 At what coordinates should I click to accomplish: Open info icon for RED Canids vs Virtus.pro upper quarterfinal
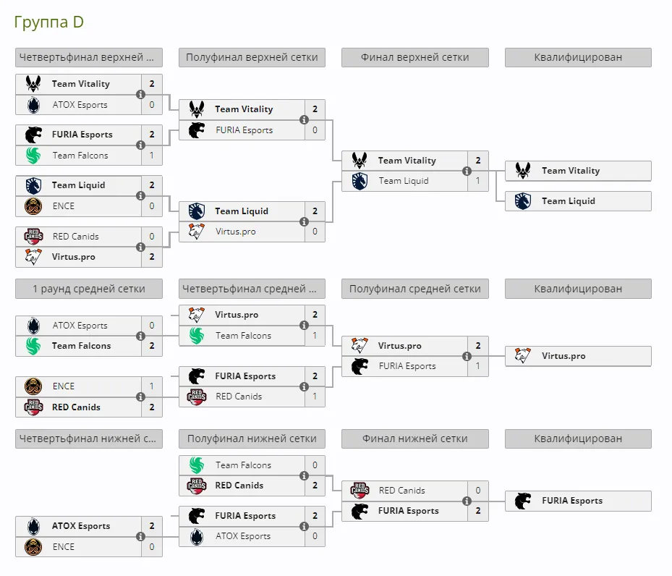(140, 247)
